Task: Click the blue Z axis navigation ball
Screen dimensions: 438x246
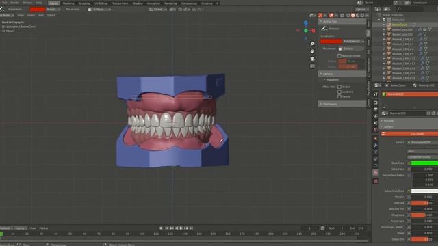Action: coord(306,23)
